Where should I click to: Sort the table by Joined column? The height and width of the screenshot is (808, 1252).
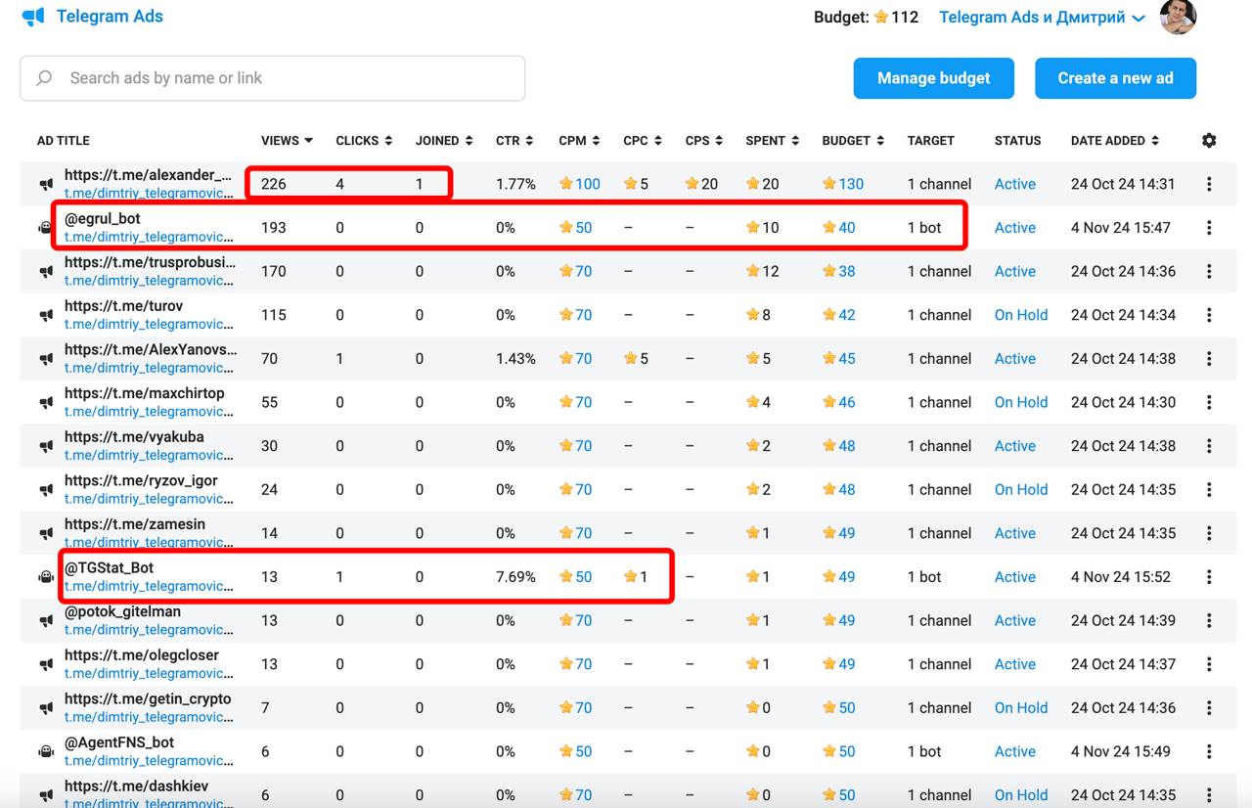(444, 140)
